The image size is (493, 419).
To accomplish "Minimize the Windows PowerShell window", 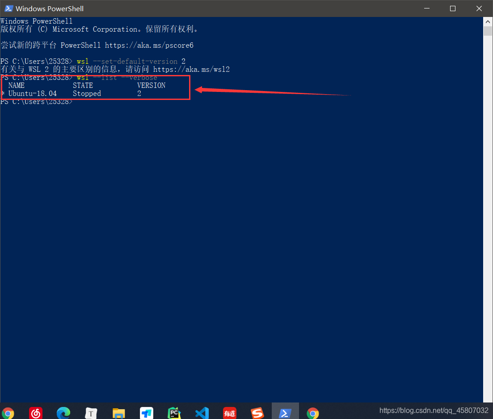I will tap(427, 8).
